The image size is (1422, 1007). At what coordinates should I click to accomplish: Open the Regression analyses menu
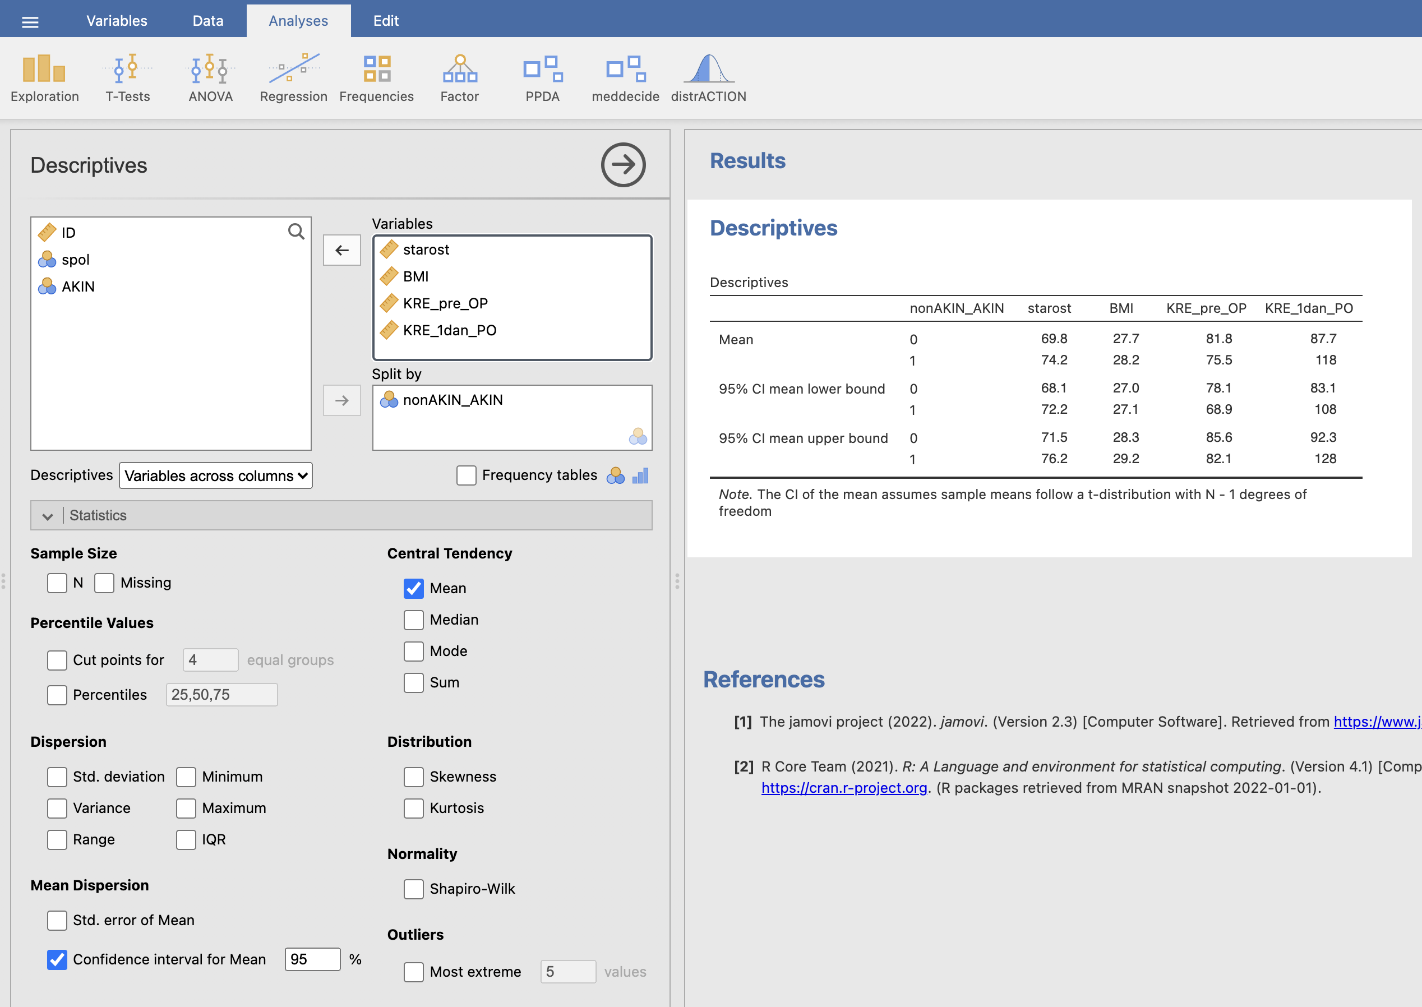pyautogui.click(x=293, y=77)
